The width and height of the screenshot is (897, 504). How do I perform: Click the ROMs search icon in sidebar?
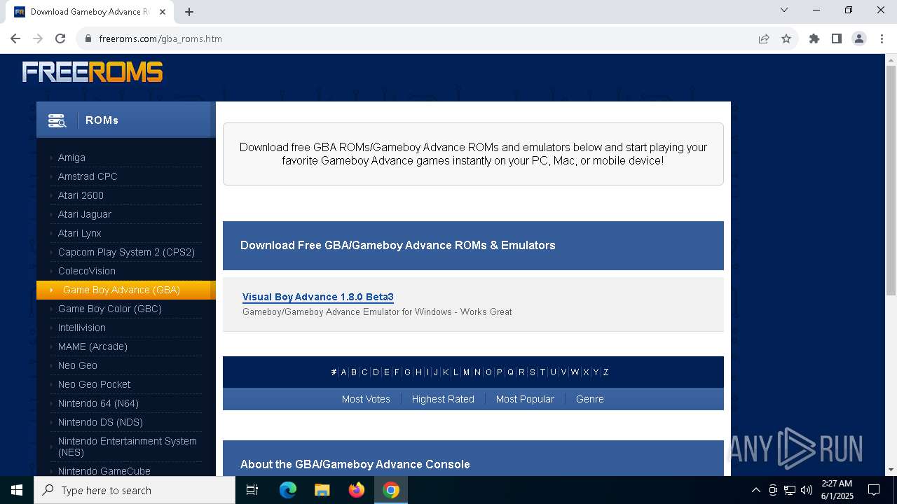(57, 120)
